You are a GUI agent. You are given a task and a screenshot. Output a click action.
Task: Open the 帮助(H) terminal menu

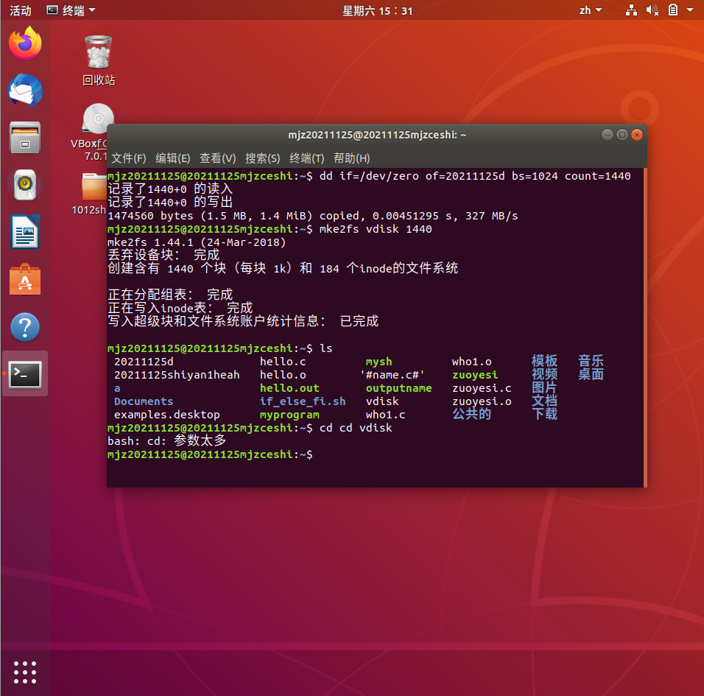(x=351, y=158)
